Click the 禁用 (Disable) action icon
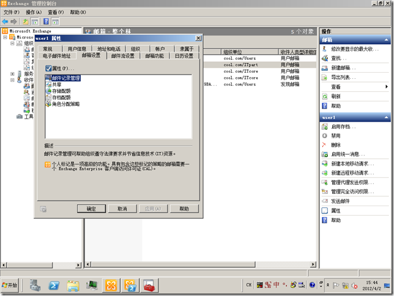 click(x=325, y=136)
